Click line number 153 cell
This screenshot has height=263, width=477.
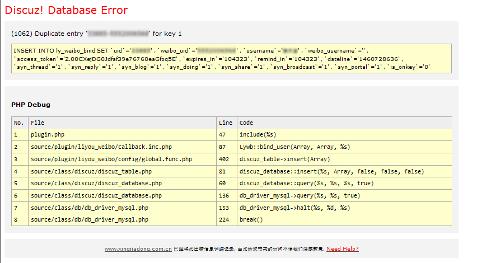click(227, 208)
